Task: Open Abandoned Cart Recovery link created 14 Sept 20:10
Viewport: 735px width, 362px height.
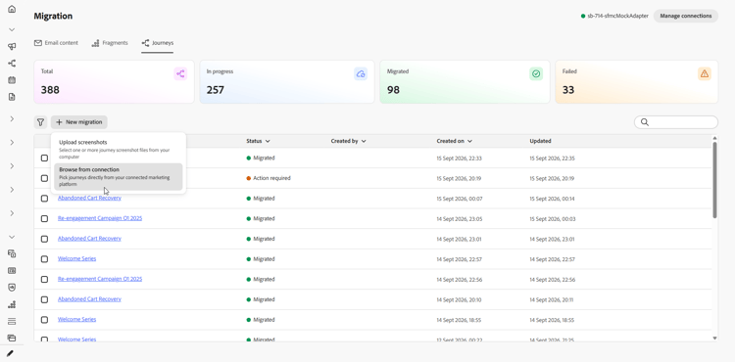Action: tap(89, 298)
